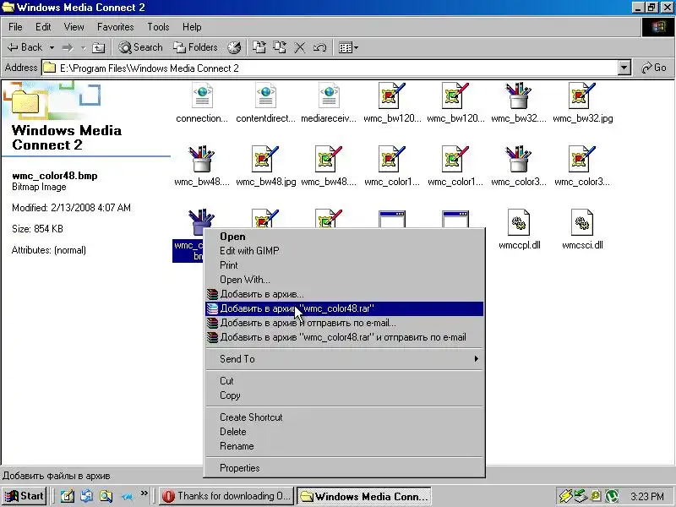This screenshot has height=507, width=676.
Task: Open the Help menu
Action: pos(192,27)
